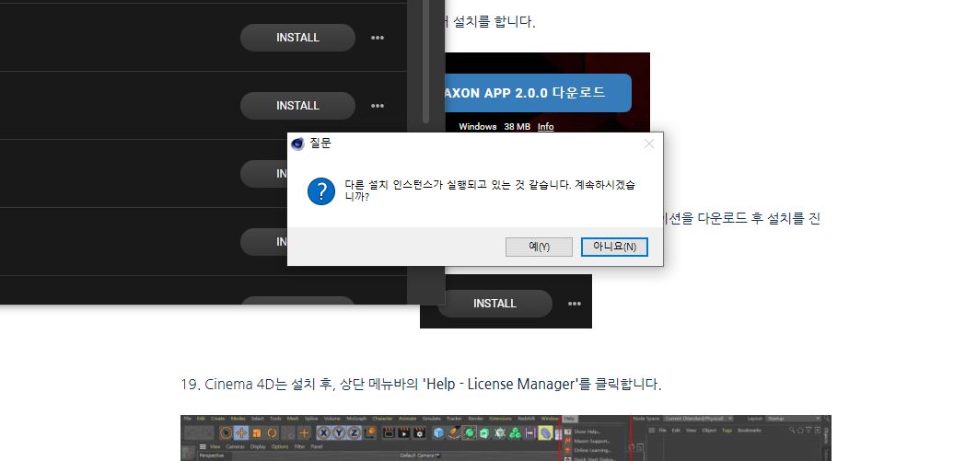Open the ellipsis menu beside second INSTALL

377,105
